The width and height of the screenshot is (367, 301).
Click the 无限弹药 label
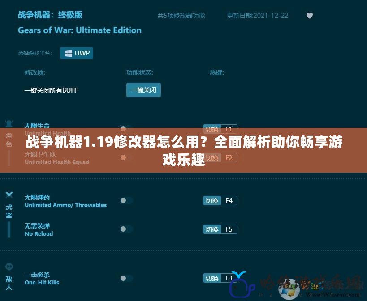tap(37, 197)
